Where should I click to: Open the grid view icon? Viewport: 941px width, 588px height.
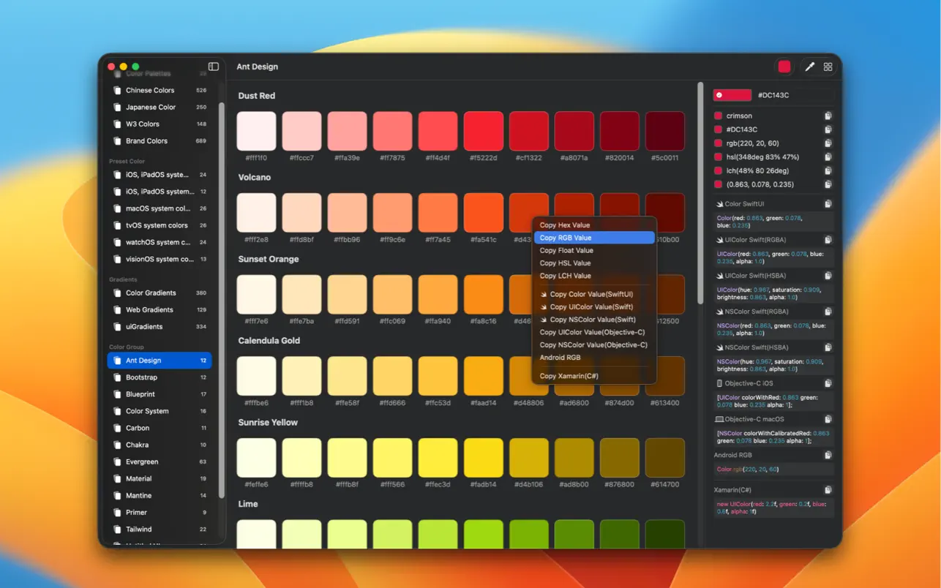[x=828, y=66]
